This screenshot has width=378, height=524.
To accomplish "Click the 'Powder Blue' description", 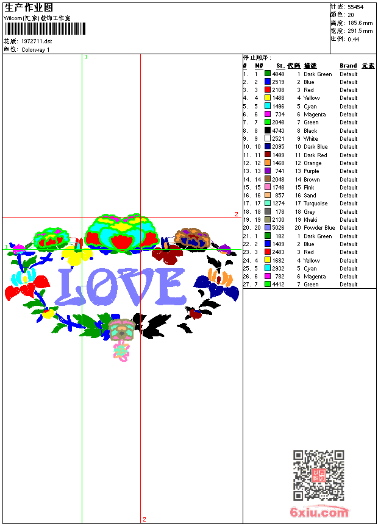I will click(x=319, y=228).
